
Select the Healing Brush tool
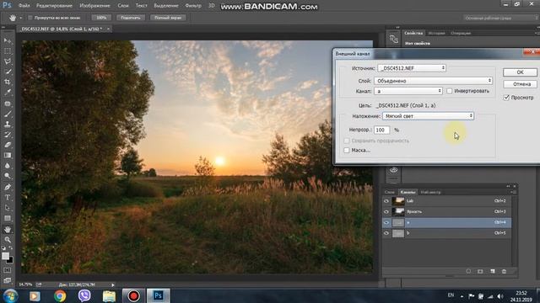point(8,103)
